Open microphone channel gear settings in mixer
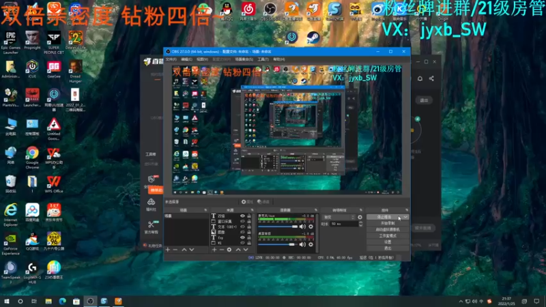The width and height of the screenshot is (546, 307). point(311,226)
